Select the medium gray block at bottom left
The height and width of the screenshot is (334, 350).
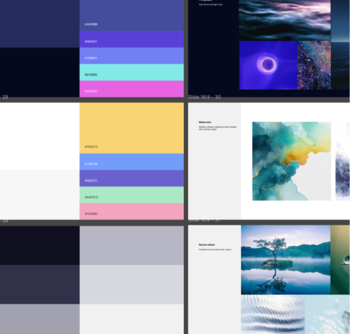pyautogui.click(x=40, y=319)
